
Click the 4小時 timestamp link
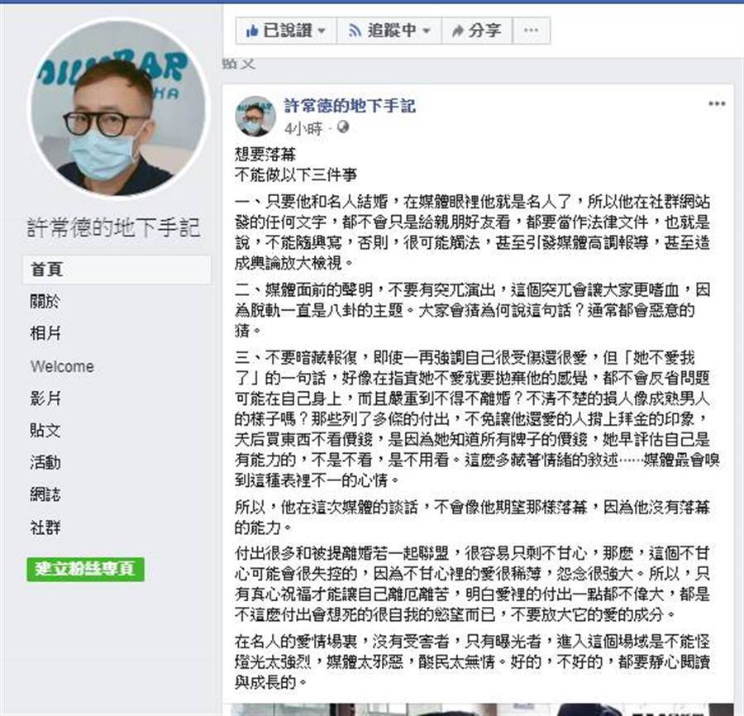coord(303,128)
